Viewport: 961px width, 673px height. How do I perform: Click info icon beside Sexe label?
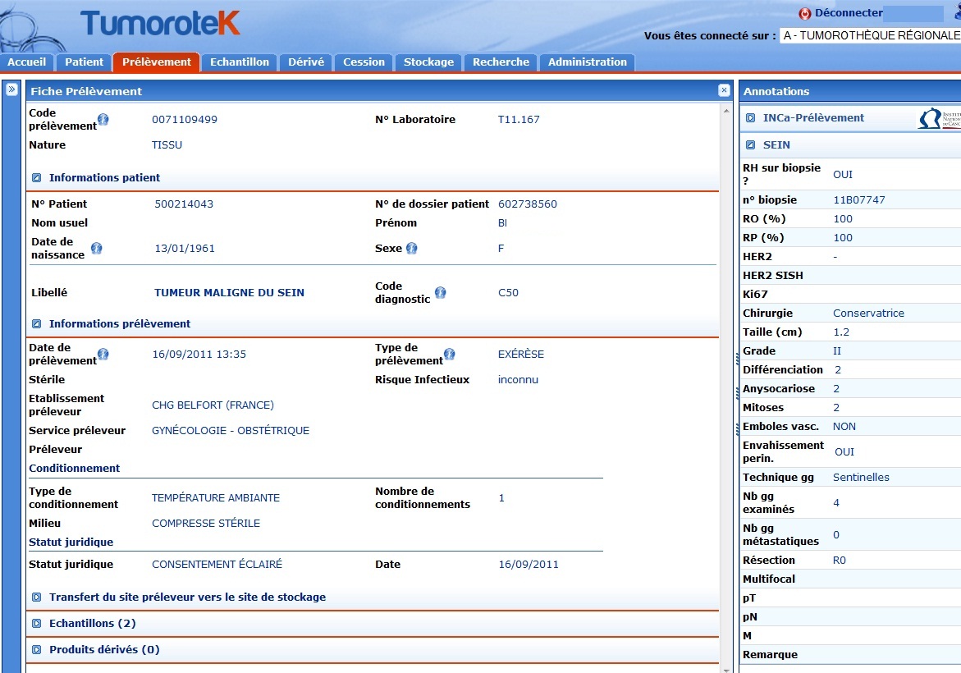(412, 248)
